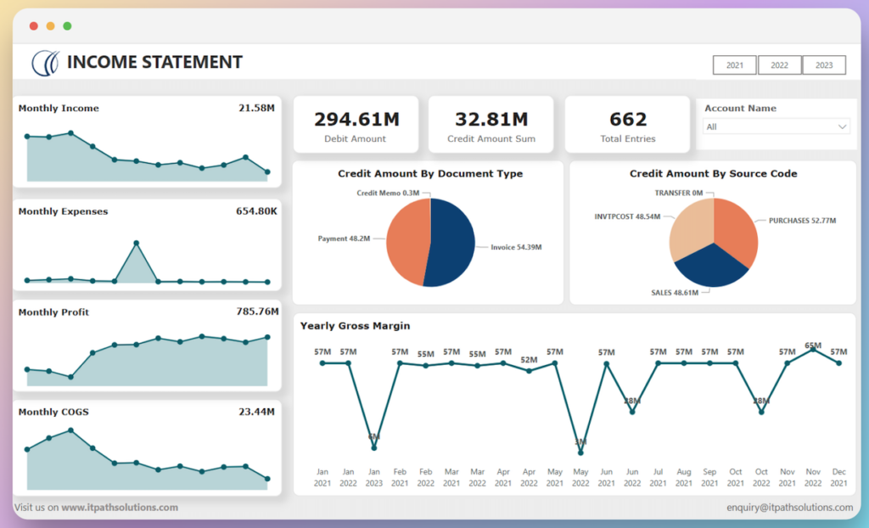The width and height of the screenshot is (869, 528).
Task: Click the Income Statement logo icon
Action: tap(45, 62)
